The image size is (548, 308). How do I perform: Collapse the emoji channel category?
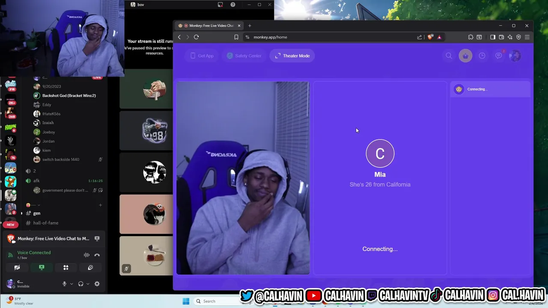[x=33, y=205]
